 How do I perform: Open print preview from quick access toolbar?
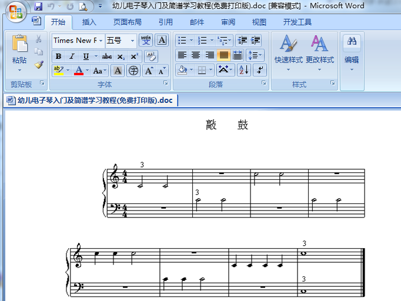[x=83, y=6]
